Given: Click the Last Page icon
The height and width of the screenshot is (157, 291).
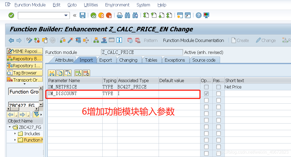Looking at the screenshot, I should tap(169, 15).
